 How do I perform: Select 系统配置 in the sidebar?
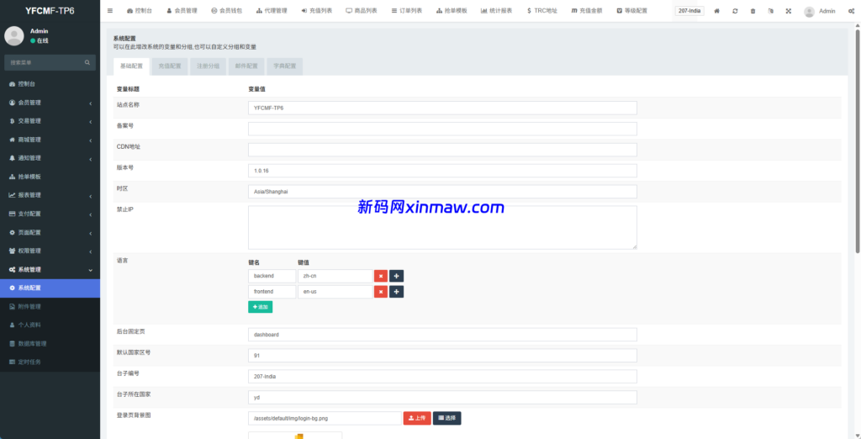coord(50,288)
